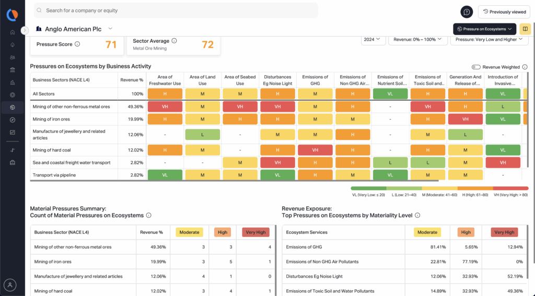This screenshot has height=296, width=535.
Task: Toggle the Revenue Weighted switch
Action: (475, 67)
